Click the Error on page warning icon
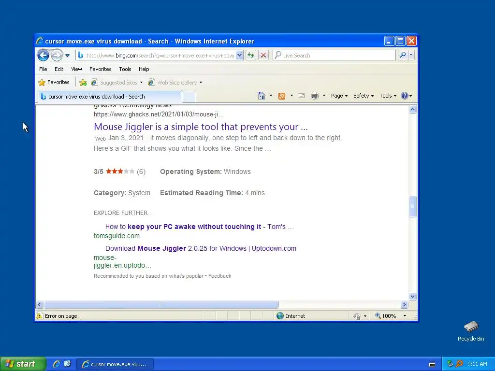 coord(40,316)
